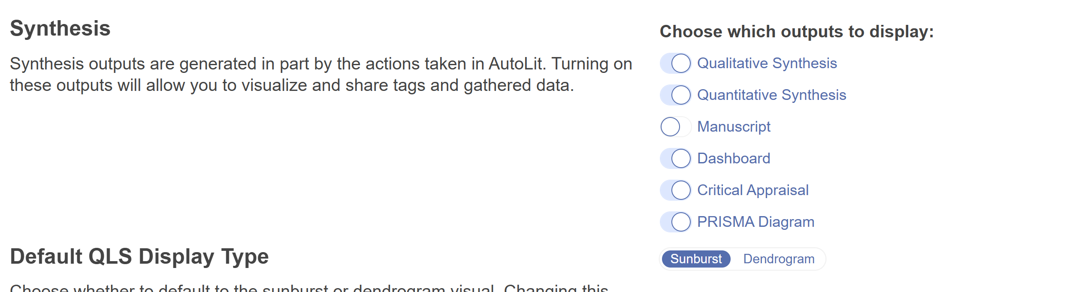Switch to the Dendrogram display type

tap(779, 259)
